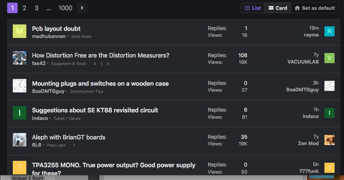Open fas42's avatar picture

(x=20, y=58)
